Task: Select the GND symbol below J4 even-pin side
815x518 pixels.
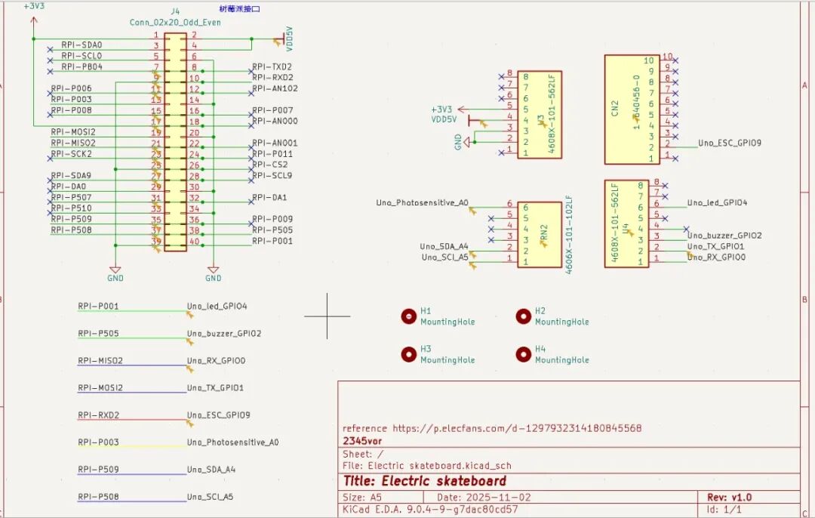Action: pos(213,270)
